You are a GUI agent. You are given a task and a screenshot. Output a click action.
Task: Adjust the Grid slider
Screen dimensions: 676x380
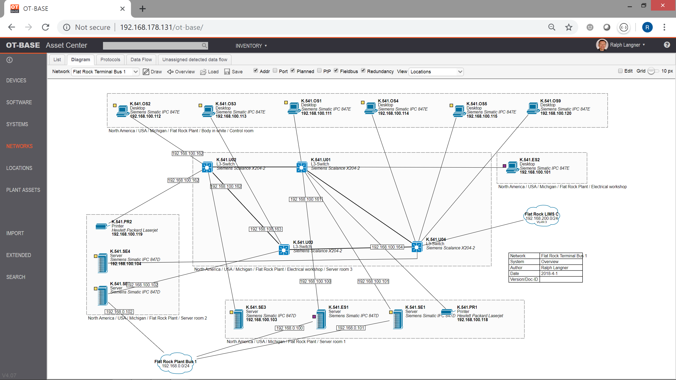(653, 71)
